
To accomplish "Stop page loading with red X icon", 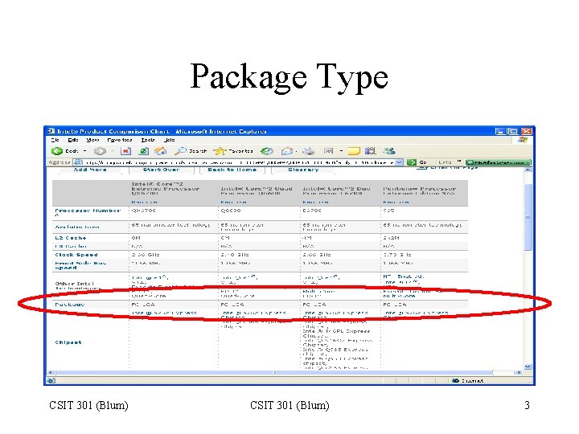I will click(x=126, y=151).
